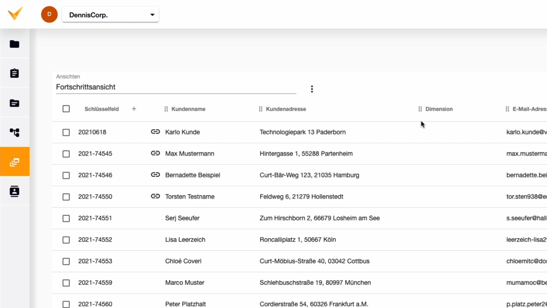This screenshot has width=547, height=308.
Task: Select key field 20210618
Action: (x=92, y=132)
